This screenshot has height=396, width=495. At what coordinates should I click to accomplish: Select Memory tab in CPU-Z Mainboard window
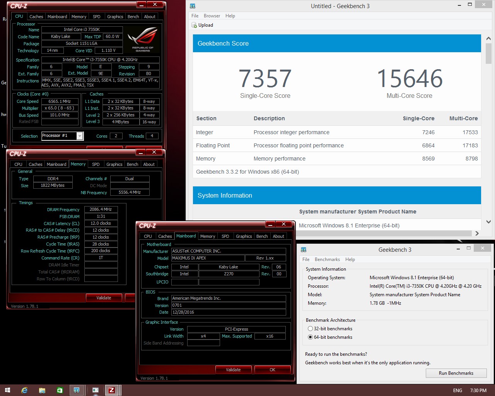tap(208, 236)
